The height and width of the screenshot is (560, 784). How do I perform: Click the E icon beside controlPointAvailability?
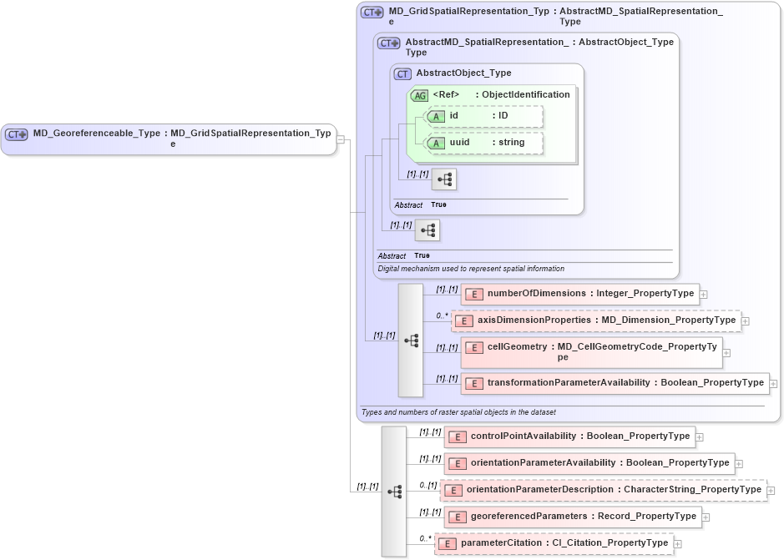point(457,436)
